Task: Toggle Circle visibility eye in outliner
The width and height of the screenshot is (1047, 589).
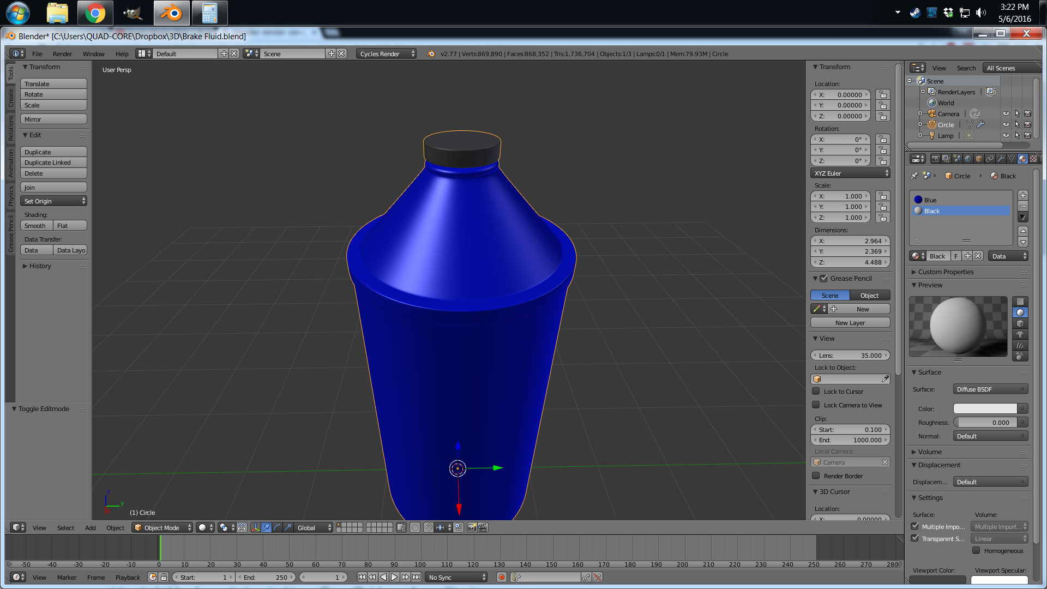Action: pyautogui.click(x=1006, y=124)
